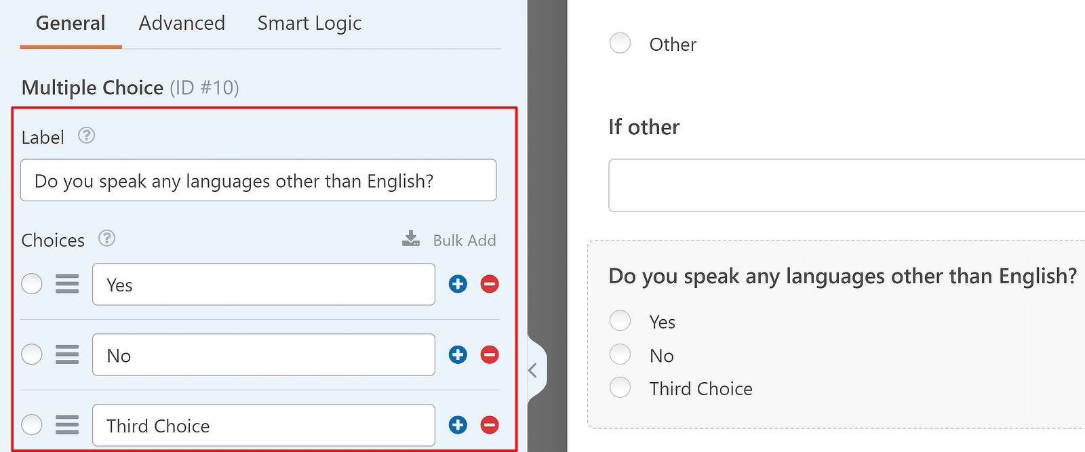Screen dimensions: 1085x452
Task: Select the No radio in the preview question
Action: coord(620,354)
